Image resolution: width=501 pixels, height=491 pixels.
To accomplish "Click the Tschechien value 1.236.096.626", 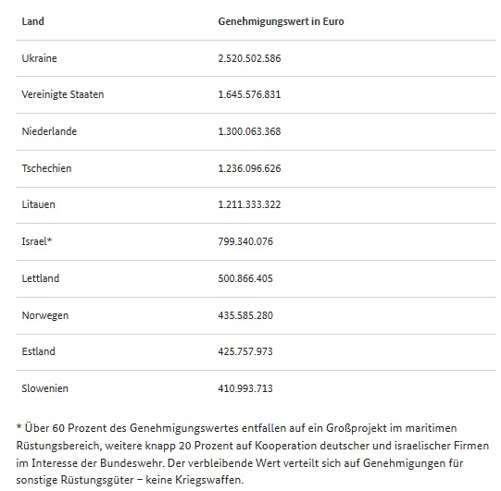I will (x=249, y=168).
